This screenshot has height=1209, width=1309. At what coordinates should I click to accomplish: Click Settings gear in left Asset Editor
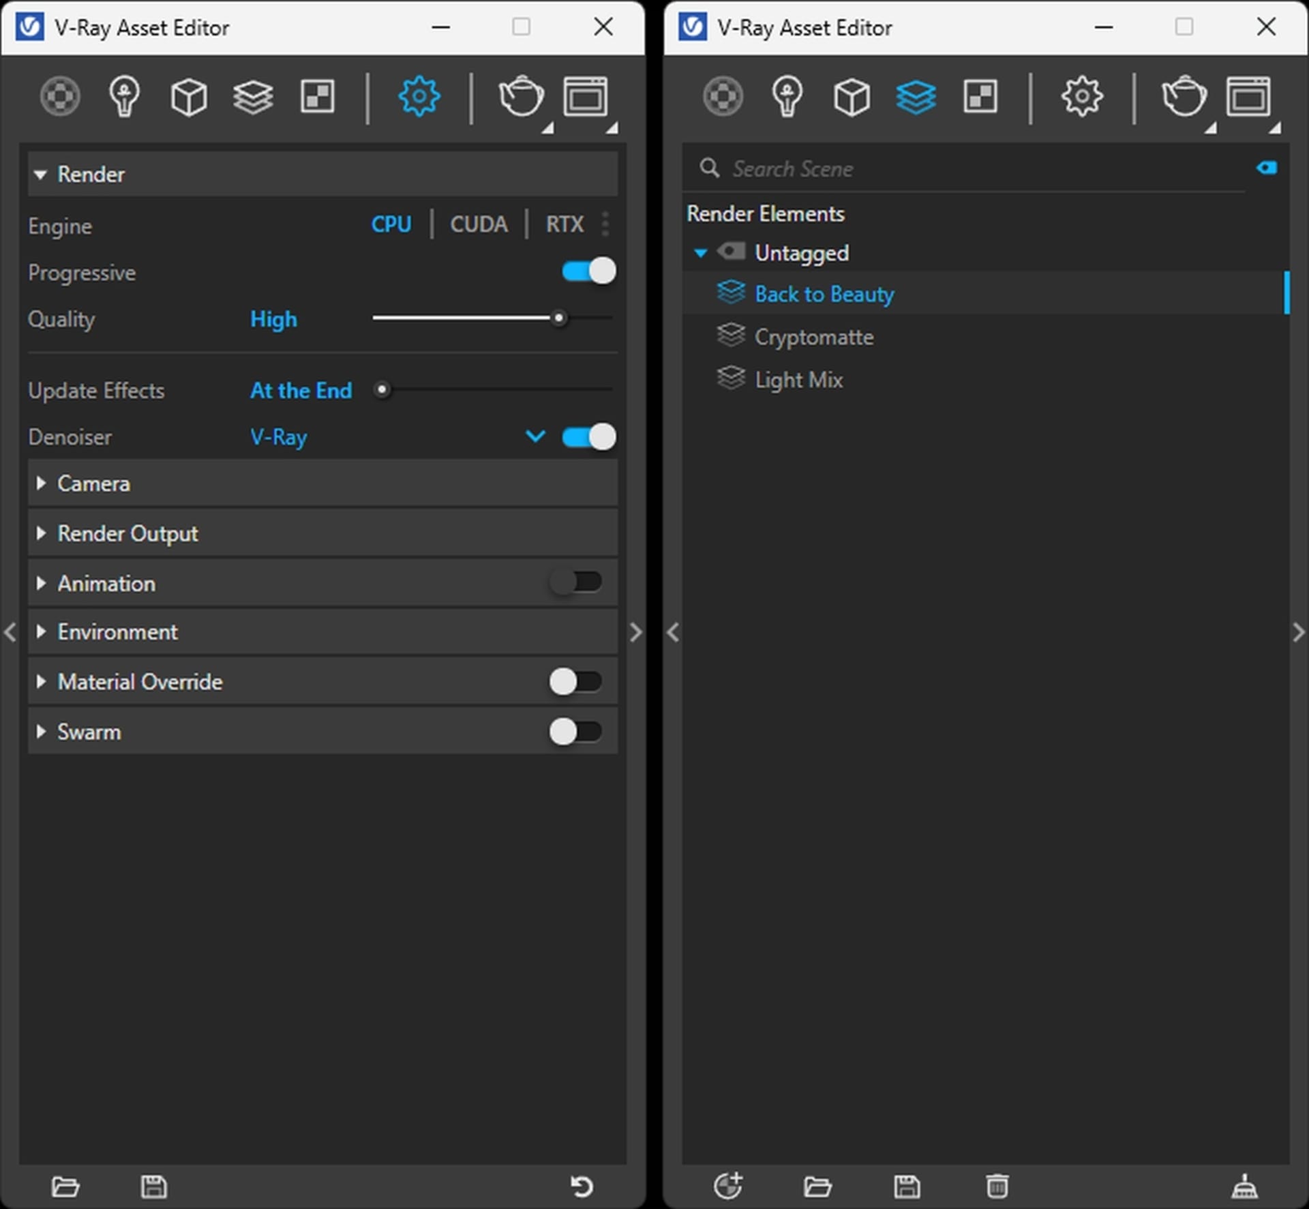419,96
